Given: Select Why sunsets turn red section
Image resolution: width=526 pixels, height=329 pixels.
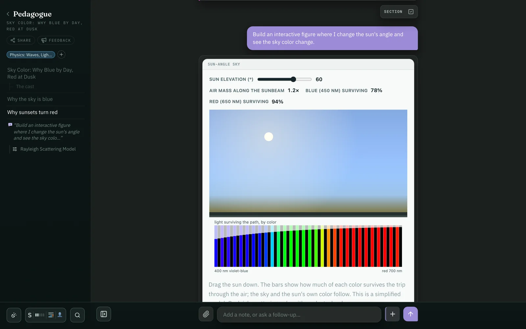Looking at the screenshot, I should coord(32,112).
